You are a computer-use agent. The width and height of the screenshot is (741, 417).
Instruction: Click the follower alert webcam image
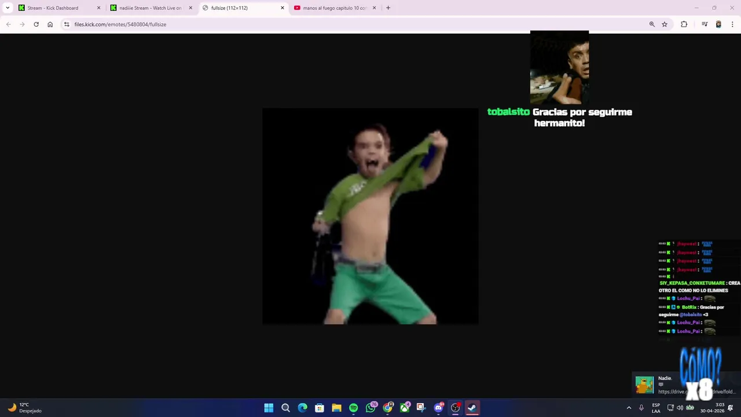pyautogui.click(x=559, y=67)
